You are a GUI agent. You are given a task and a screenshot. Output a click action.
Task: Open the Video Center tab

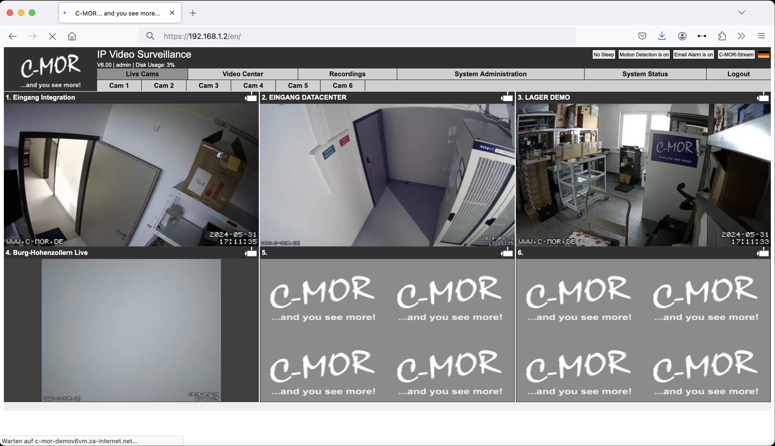pos(243,74)
